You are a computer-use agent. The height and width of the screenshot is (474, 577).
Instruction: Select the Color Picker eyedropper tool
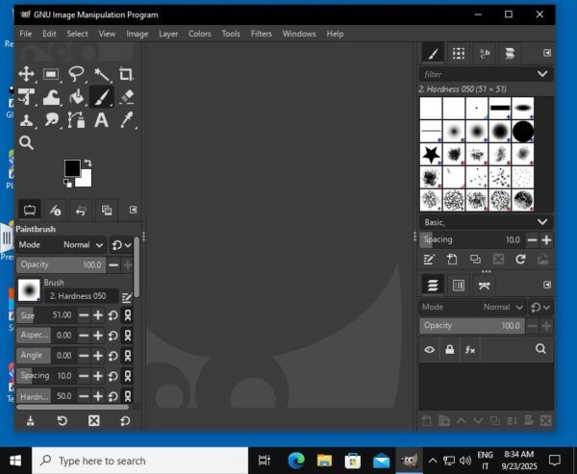click(x=126, y=120)
